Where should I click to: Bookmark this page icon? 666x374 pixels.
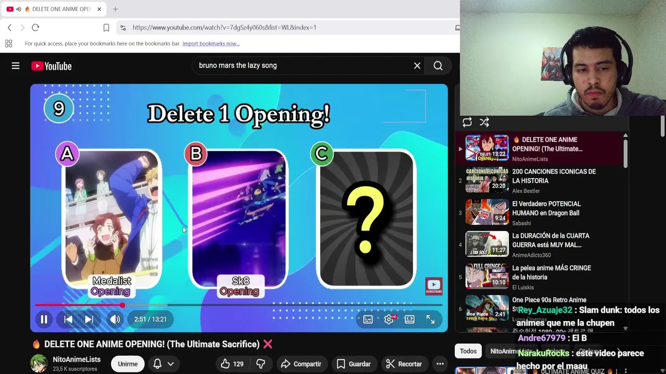pyautogui.click(x=106, y=28)
